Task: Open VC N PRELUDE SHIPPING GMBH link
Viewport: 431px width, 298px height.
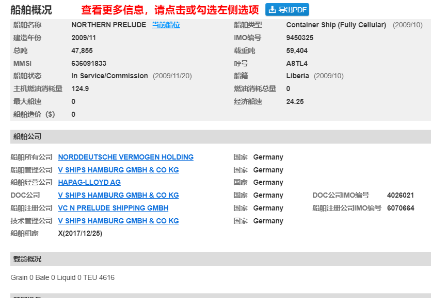Action: tap(113, 208)
